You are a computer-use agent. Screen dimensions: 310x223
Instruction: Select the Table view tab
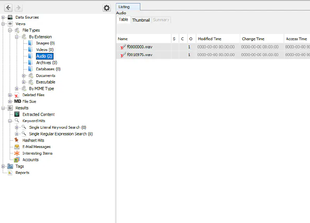tap(123, 20)
